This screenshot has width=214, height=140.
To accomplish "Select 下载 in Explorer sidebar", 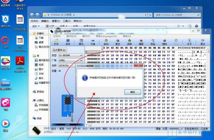I will point(39,38).
